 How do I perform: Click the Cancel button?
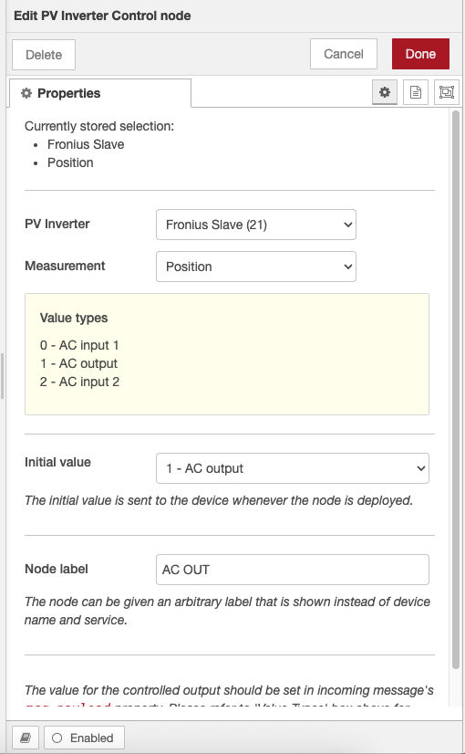coord(344,54)
